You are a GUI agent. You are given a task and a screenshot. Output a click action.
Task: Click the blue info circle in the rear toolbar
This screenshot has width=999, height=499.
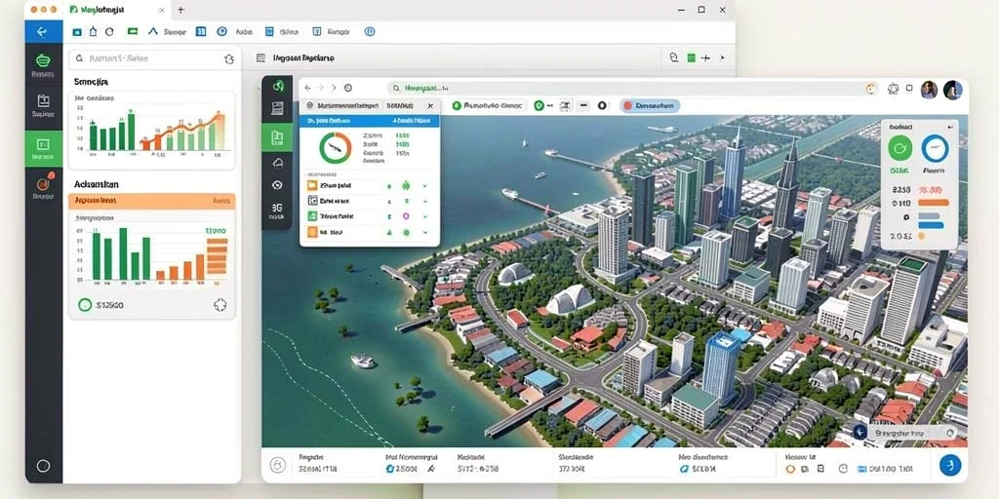[369, 31]
